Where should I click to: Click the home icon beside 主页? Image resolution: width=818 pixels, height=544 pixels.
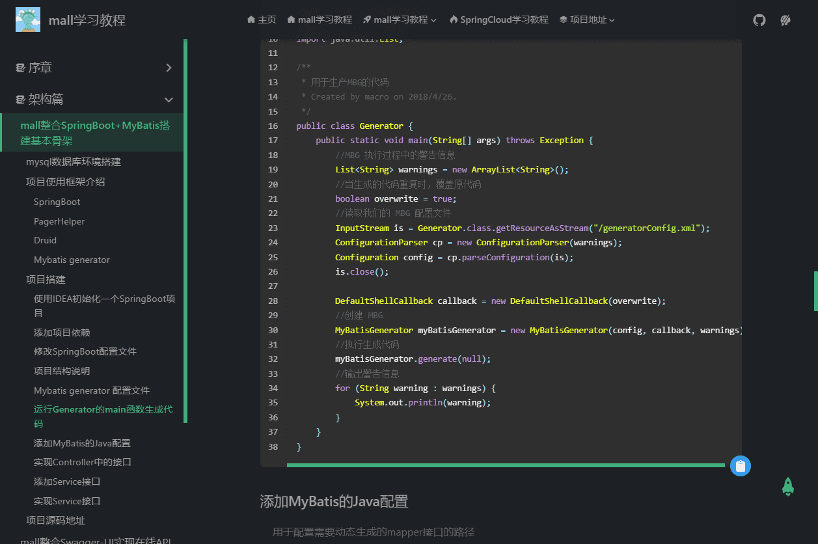coord(251,20)
